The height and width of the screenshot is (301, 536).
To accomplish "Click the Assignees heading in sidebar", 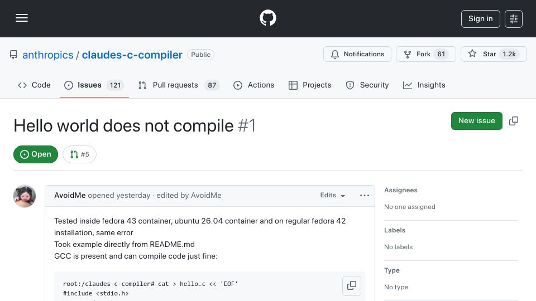I will coord(401,190).
